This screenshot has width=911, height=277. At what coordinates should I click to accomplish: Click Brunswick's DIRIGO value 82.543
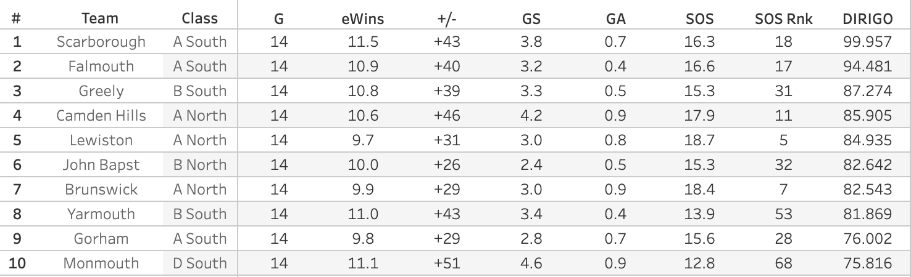click(x=867, y=190)
